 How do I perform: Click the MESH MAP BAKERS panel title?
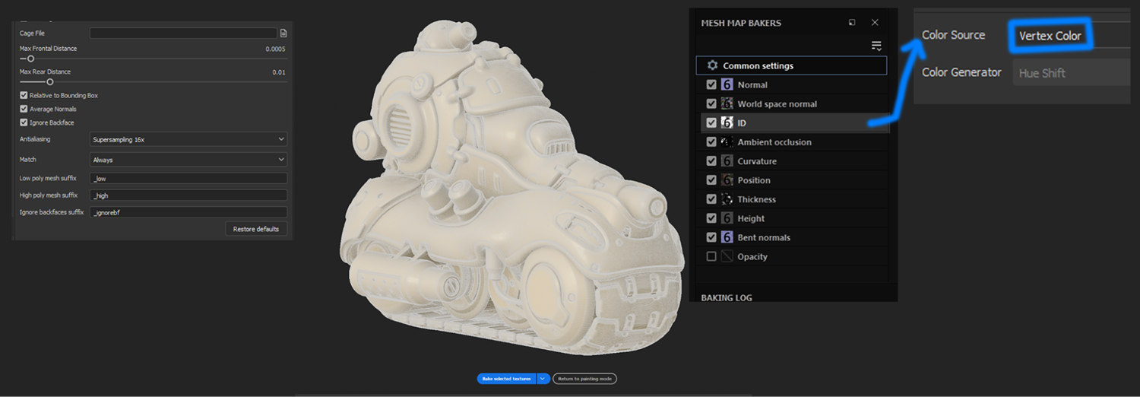[x=741, y=23]
